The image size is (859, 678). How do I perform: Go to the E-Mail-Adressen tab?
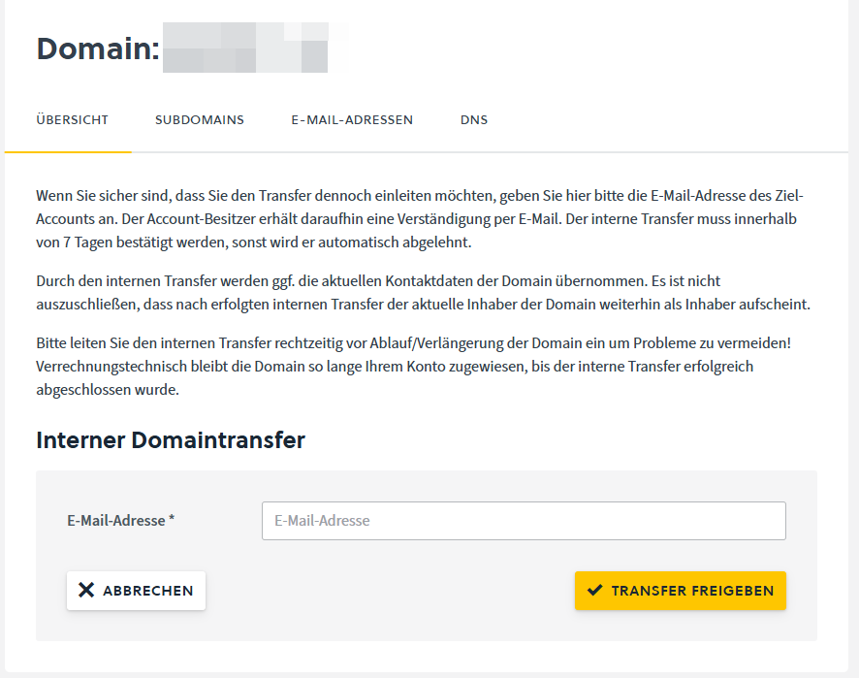[x=352, y=120]
